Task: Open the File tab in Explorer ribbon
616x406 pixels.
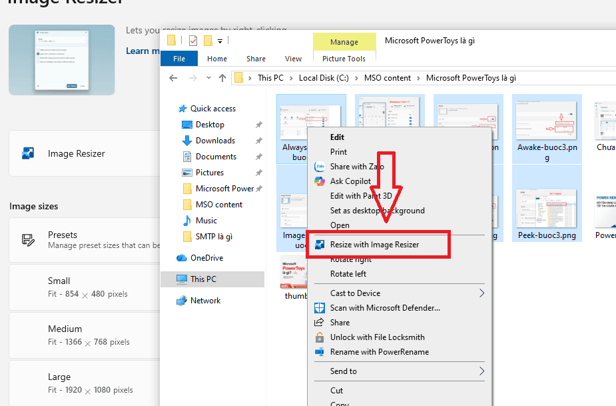Action: pyautogui.click(x=179, y=59)
